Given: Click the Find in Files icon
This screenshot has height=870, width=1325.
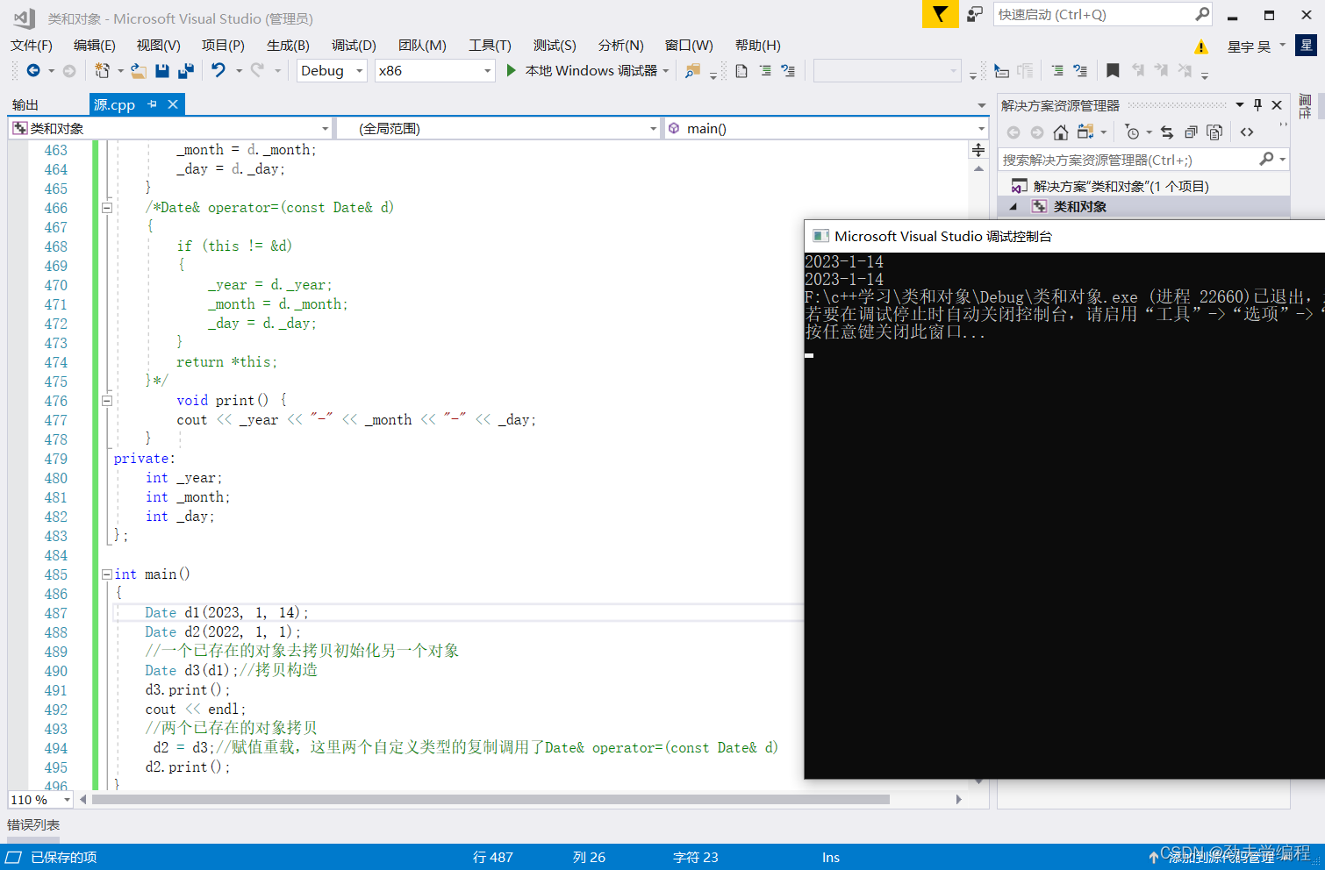Looking at the screenshot, I should point(692,71).
